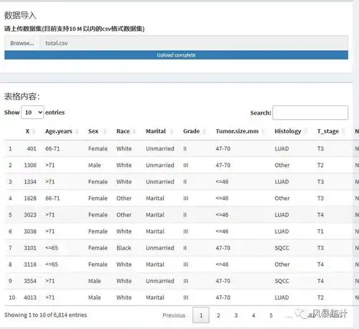The image size is (359, 329).
Task: Focus the Search input box
Action: pos(310,113)
